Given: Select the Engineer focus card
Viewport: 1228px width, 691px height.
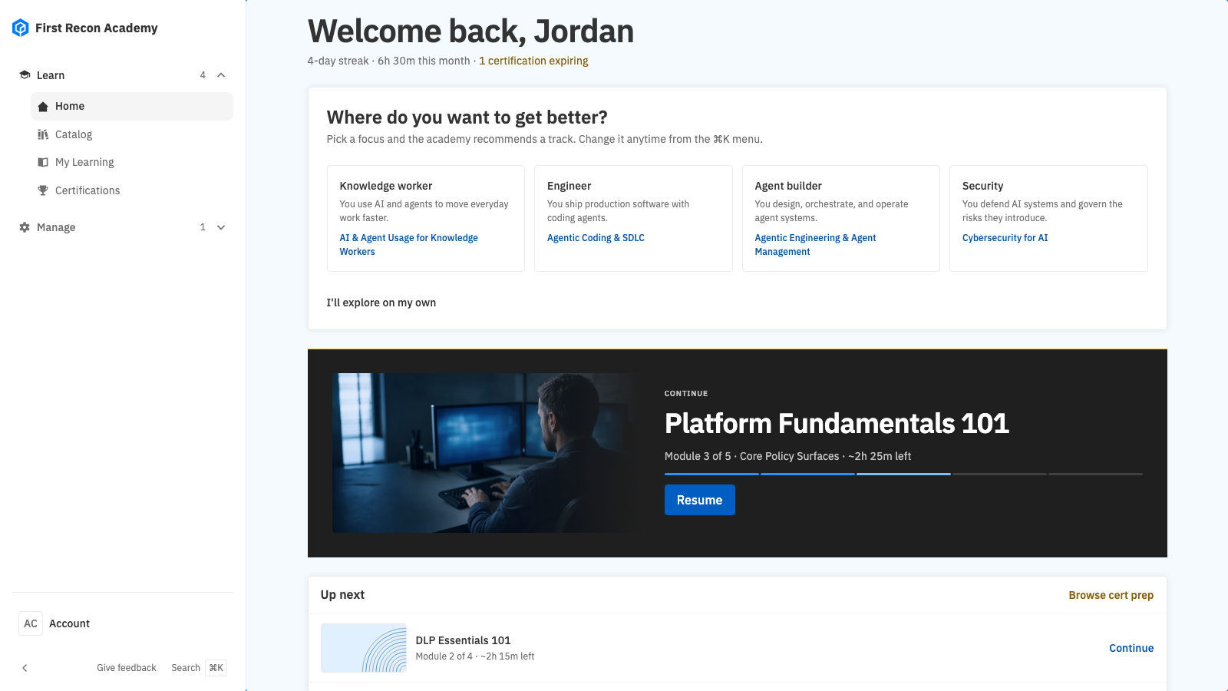Looking at the screenshot, I should (633, 218).
